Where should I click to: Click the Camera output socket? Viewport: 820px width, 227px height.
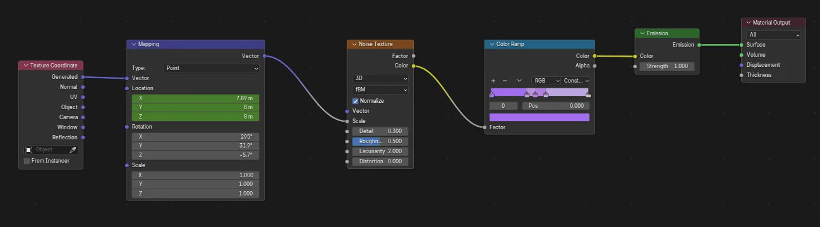point(83,117)
